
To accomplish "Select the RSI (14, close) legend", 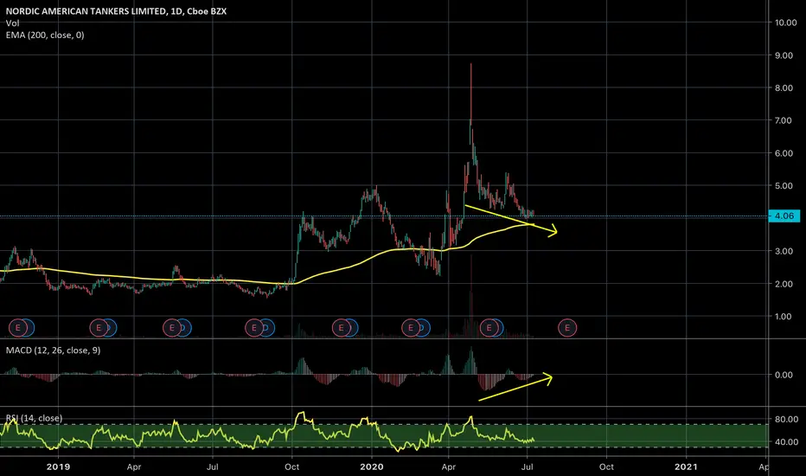I will 34,418.
